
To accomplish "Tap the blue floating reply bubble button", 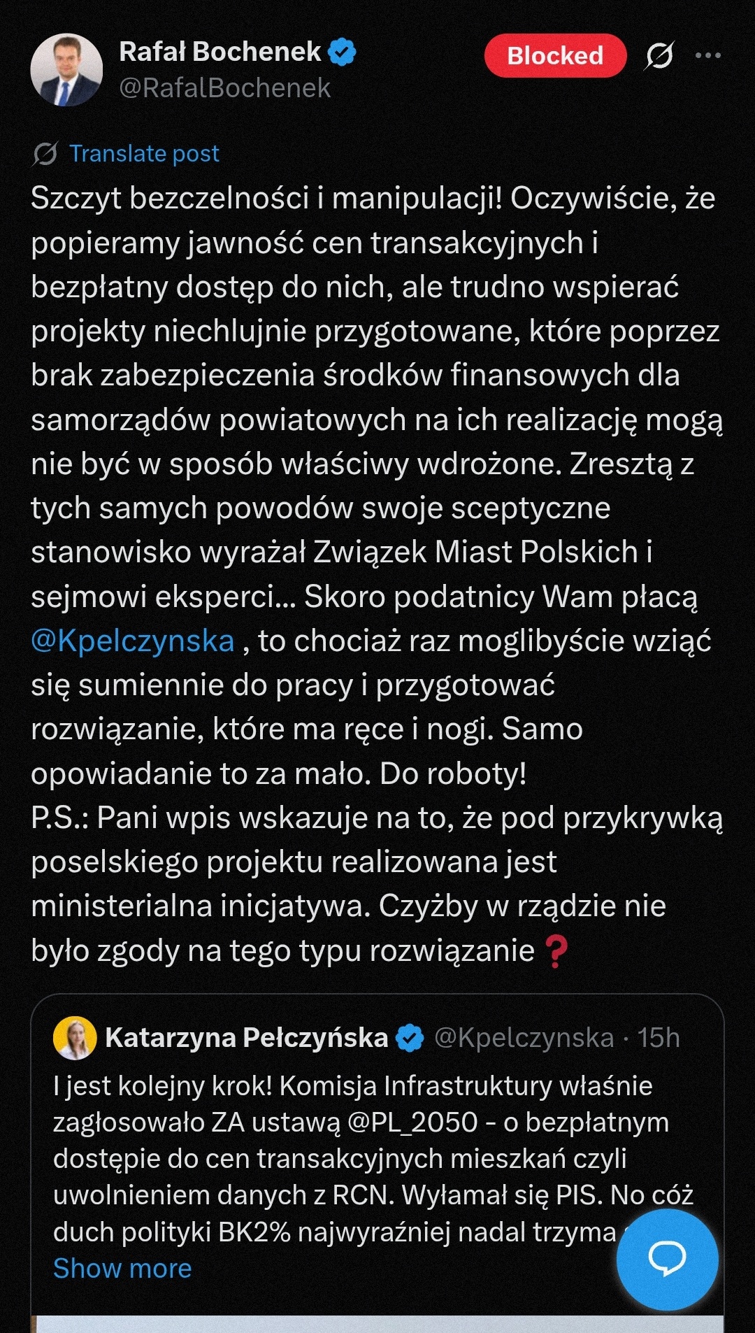I will tap(667, 1259).
